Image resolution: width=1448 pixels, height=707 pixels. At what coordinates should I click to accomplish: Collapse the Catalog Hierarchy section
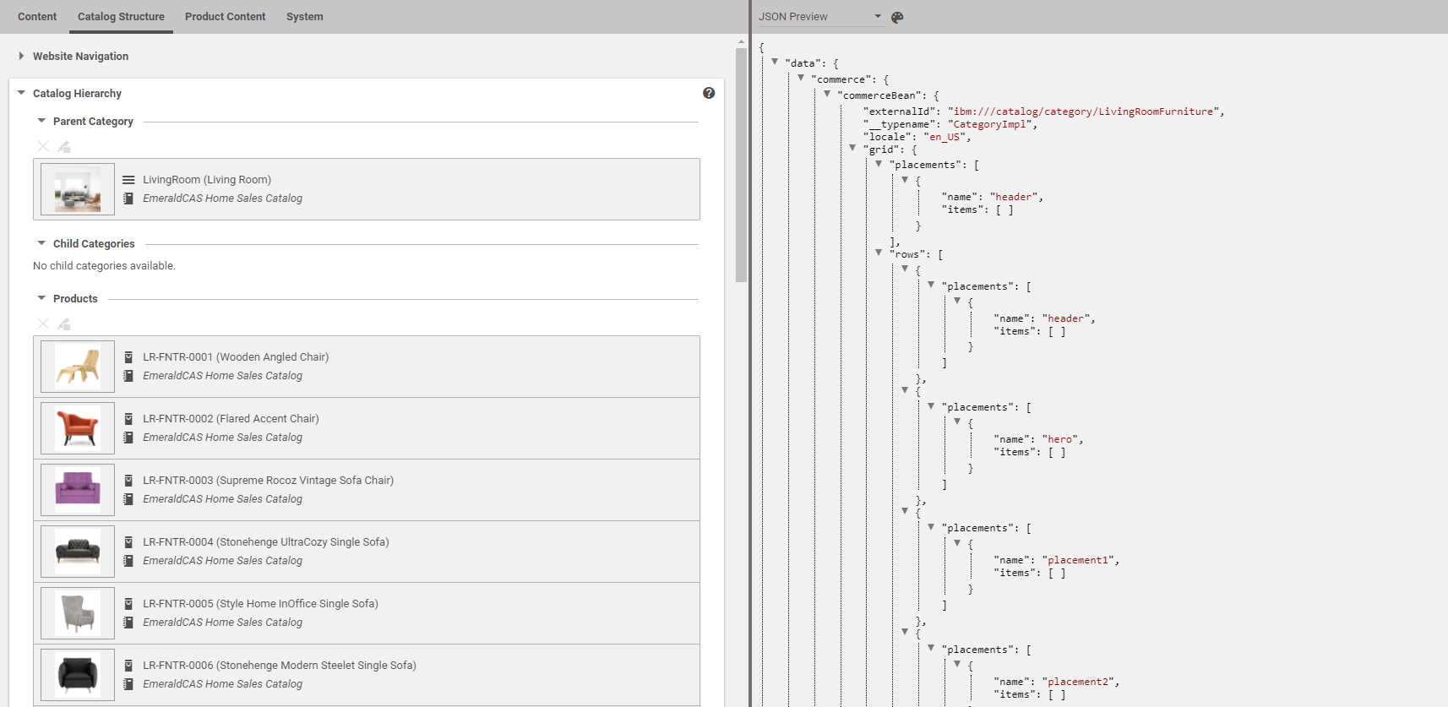click(x=21, y=93)
